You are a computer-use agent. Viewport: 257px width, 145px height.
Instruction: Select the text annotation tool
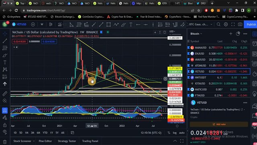click(x=5, y=62)
